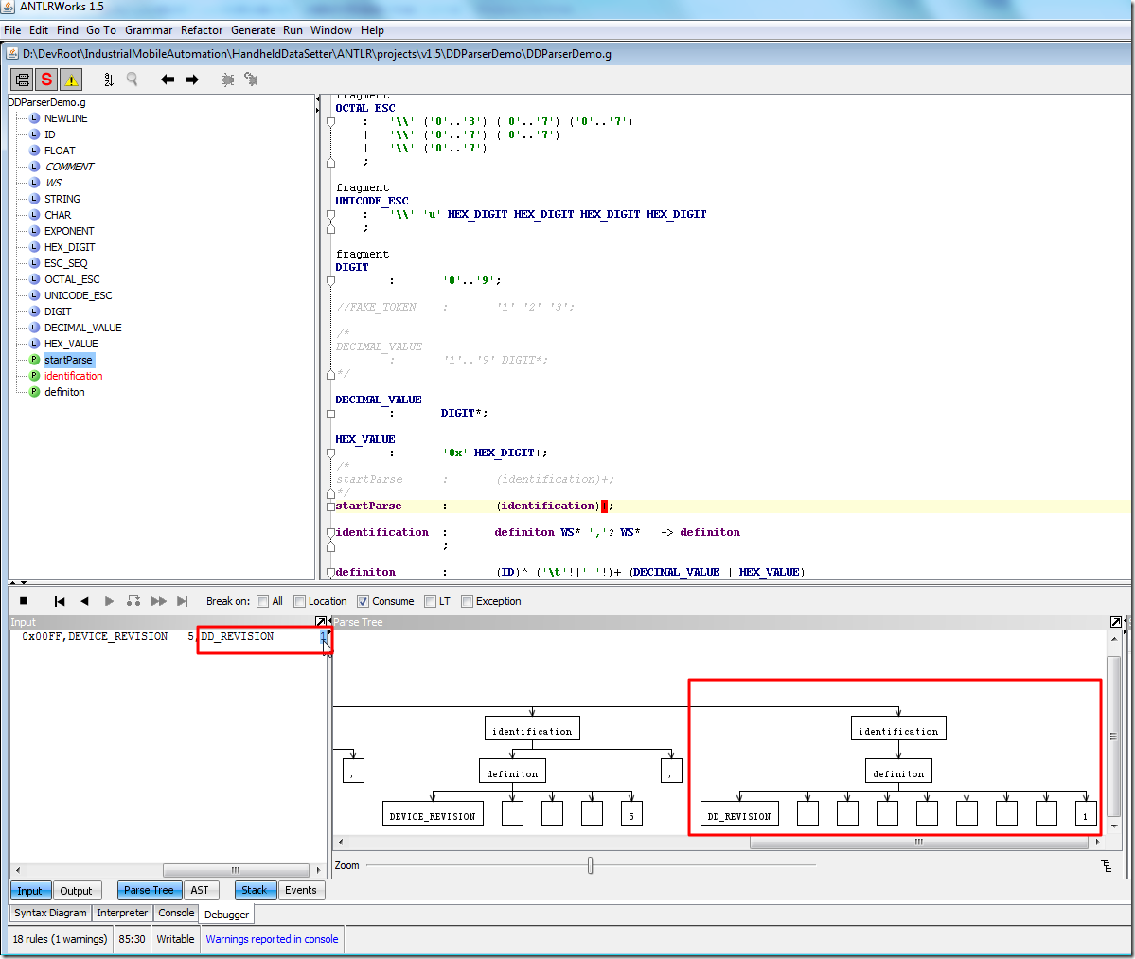Show the AST view
1135x959 pixels.
click(199, 890)
